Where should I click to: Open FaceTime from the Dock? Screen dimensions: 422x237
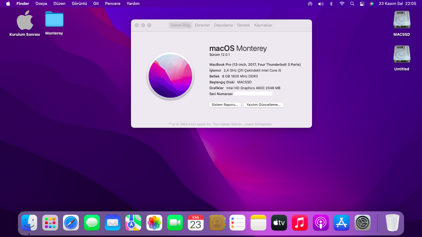[175, 222]
